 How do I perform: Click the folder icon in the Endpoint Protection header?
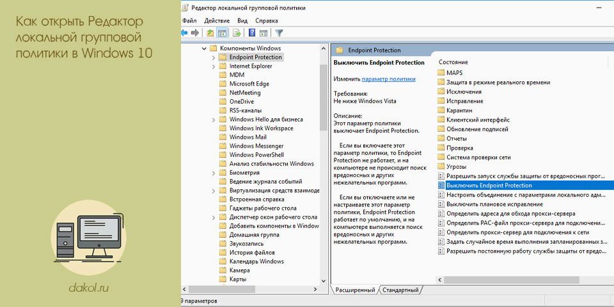click(x=340, y=50)
